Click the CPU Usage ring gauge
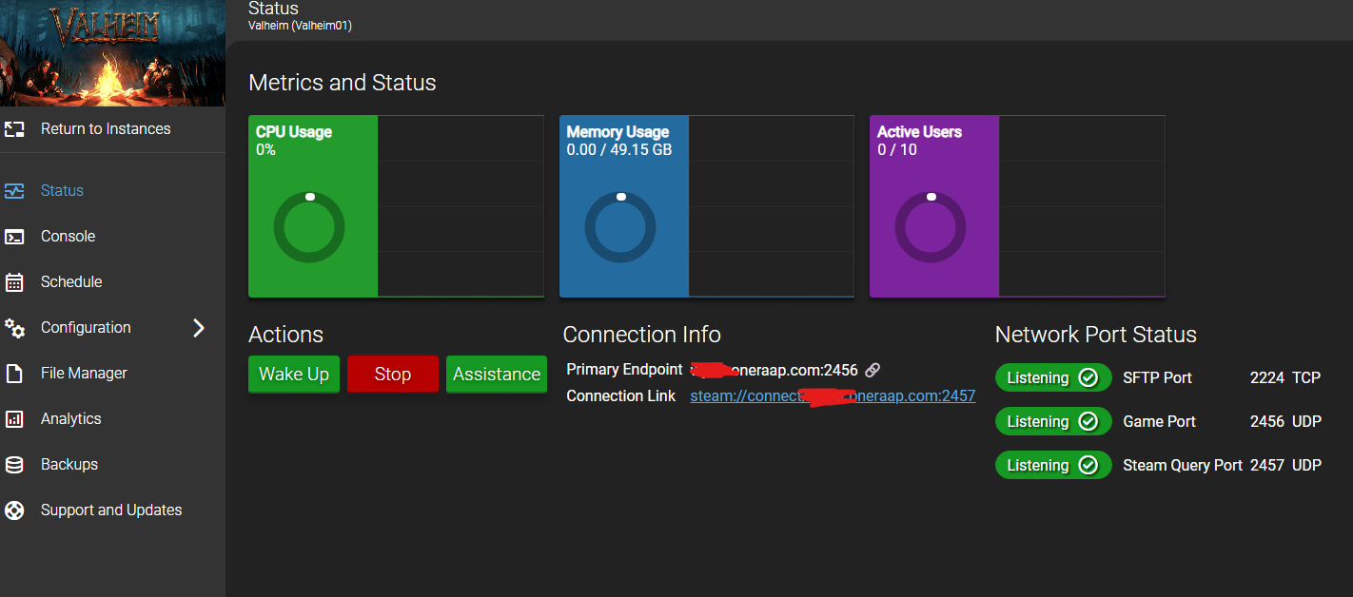Screen dimensions: 1353x597 tap(309, 228)
